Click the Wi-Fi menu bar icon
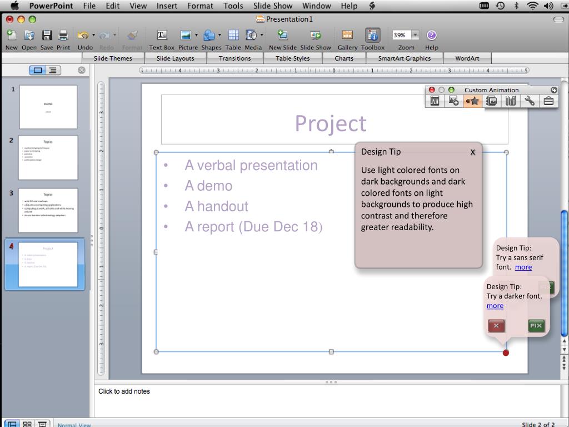Screen dimensions: 569x427 point(532,6)
